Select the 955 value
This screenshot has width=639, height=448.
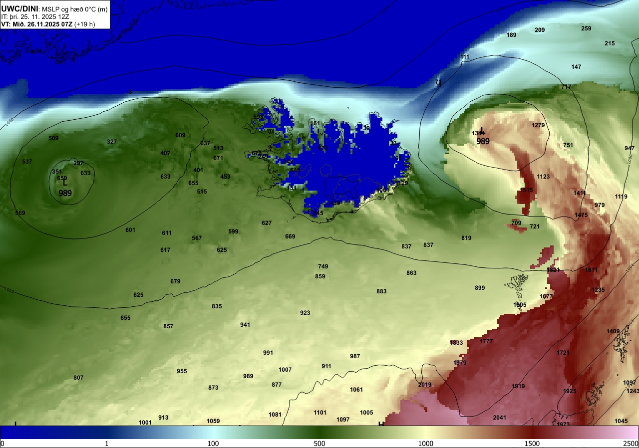click(182, 371)
